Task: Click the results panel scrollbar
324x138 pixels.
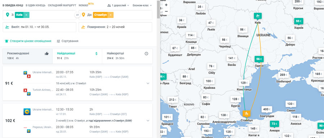Action: coord(158,9)
